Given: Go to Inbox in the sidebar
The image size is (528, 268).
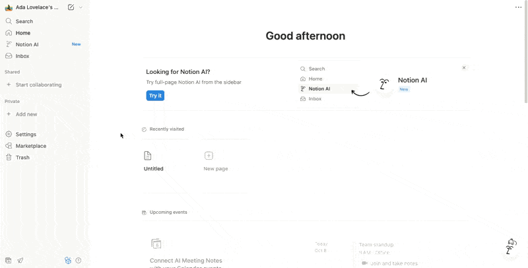Looking at the screenshot, I should (22, 56).
